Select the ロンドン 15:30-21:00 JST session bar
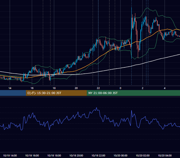180x158 pixels. click(56, 93)
